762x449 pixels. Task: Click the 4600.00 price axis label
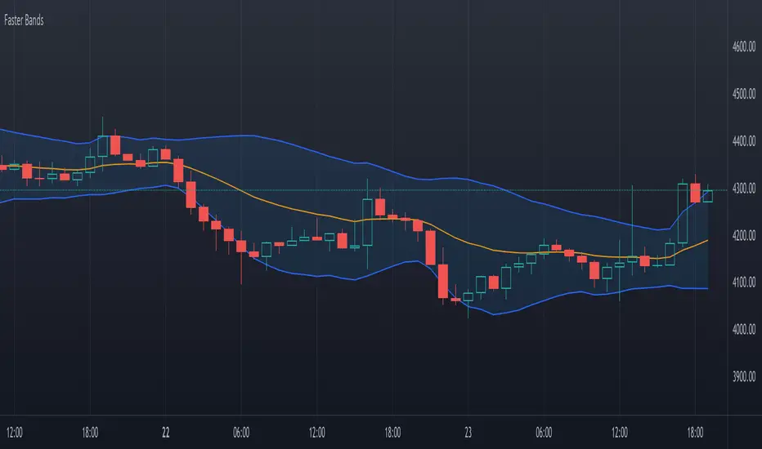(742, 48)
